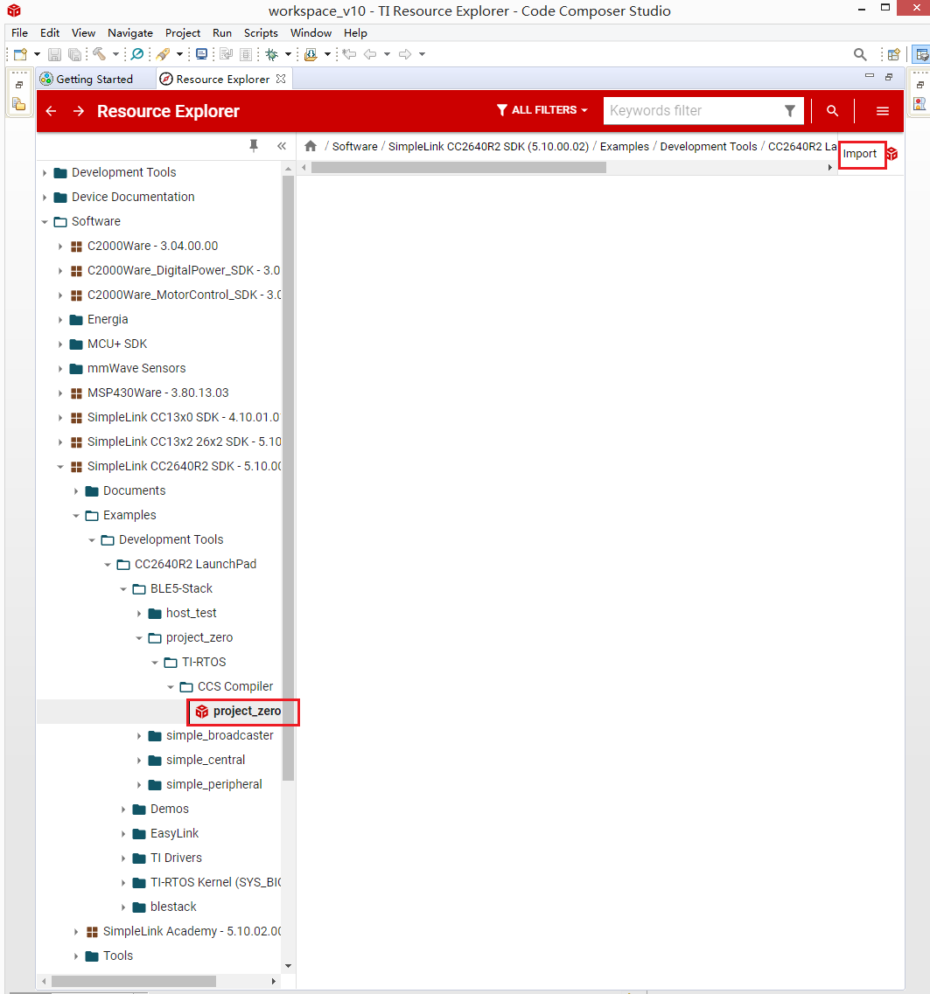Screen dimensions: 930x994
Task: Open the Navigate menu
Action: (130, 33)
